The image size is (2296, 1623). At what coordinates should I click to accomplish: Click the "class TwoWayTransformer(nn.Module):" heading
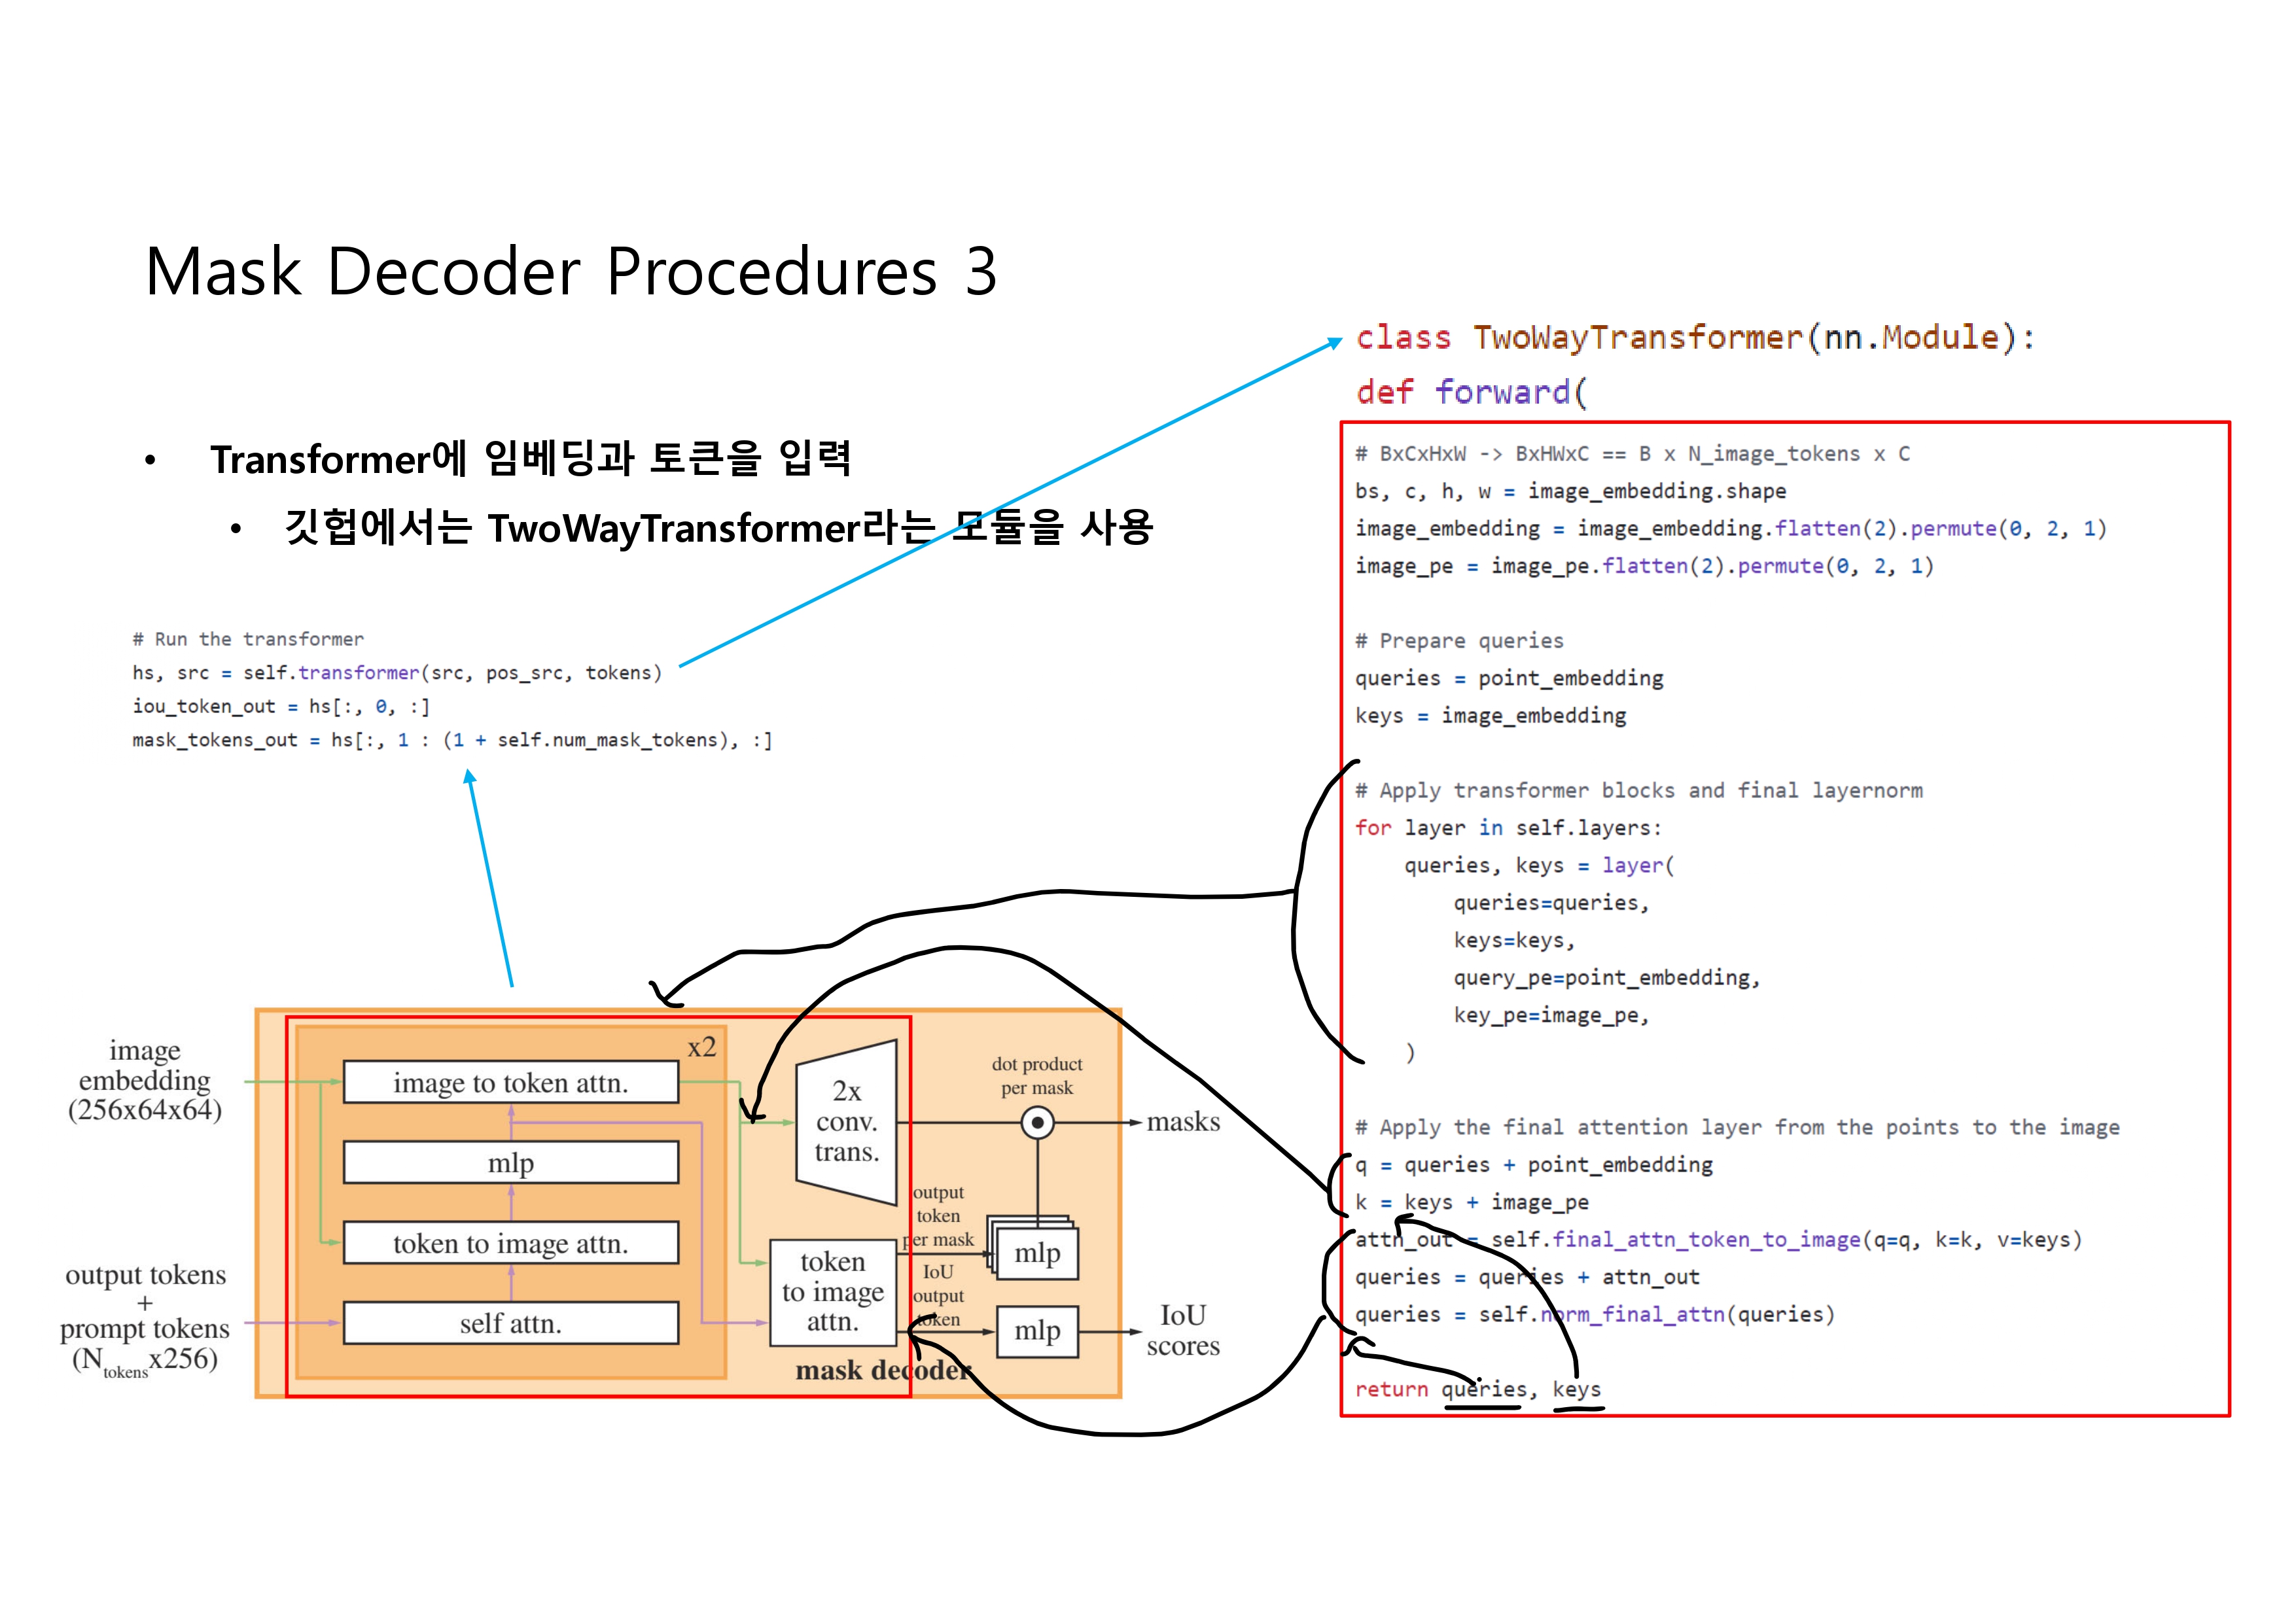point(1695,337)
